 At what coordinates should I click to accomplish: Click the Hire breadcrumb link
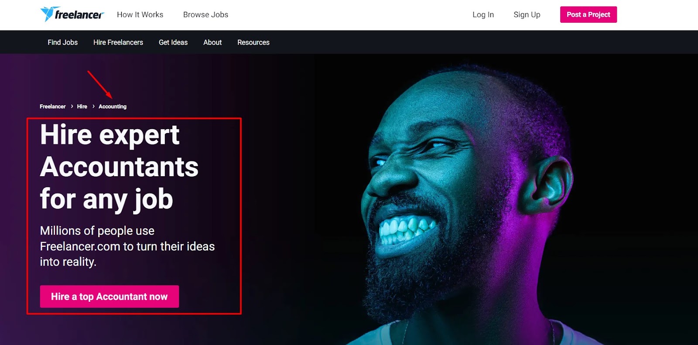click(x=82, y=106)
